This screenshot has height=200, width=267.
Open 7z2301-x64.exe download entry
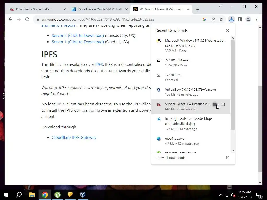(191, 63)
